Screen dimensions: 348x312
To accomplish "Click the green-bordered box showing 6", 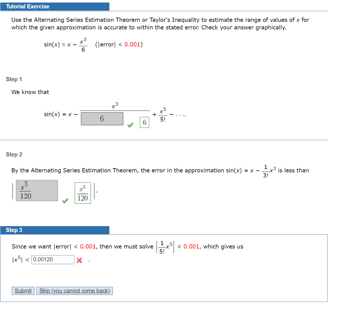I will pos(144,122).
